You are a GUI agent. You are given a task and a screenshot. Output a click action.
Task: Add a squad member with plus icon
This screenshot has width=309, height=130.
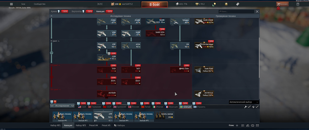tap(237, 125)
